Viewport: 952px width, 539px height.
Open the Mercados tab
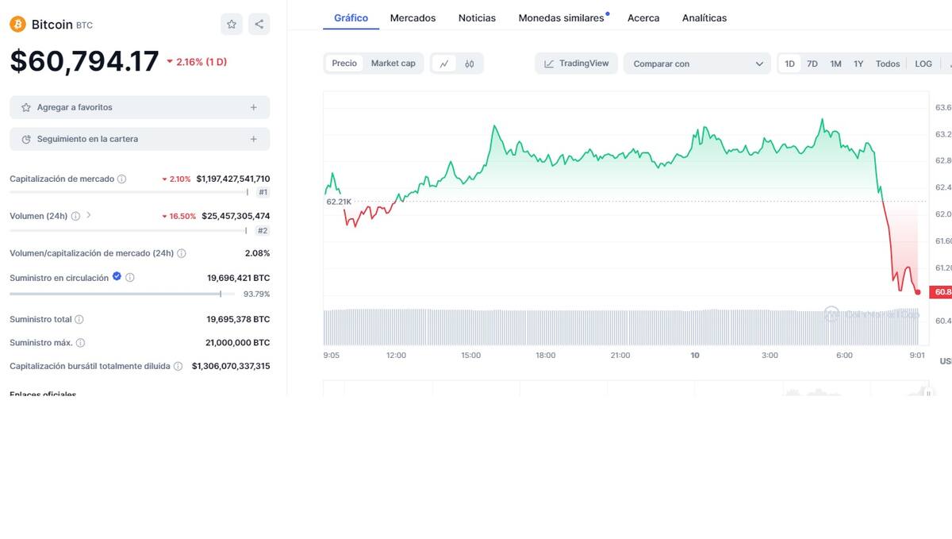coord(413,17)
